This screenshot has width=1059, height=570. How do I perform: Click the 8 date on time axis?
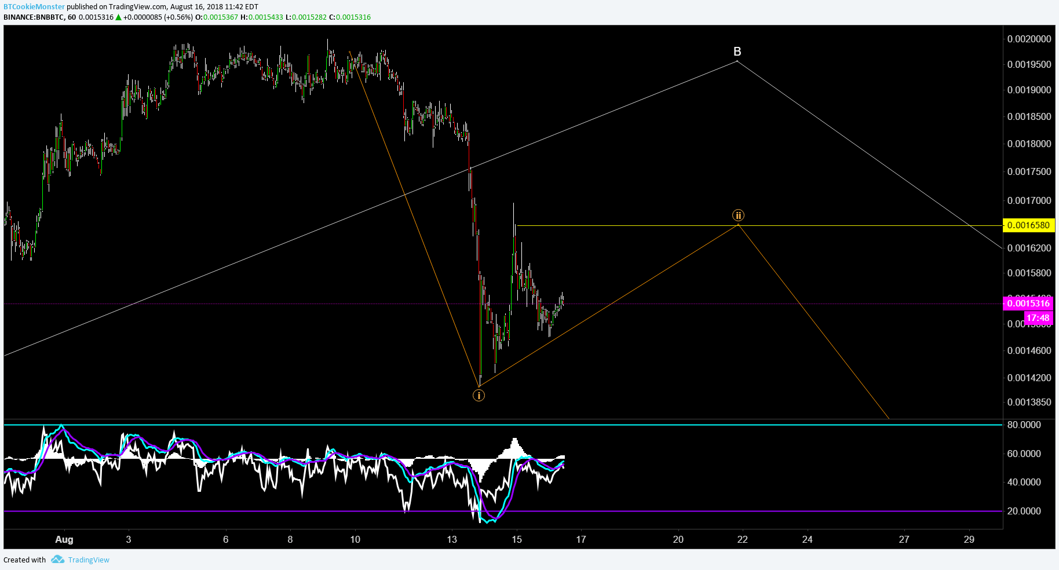[290, 539]
